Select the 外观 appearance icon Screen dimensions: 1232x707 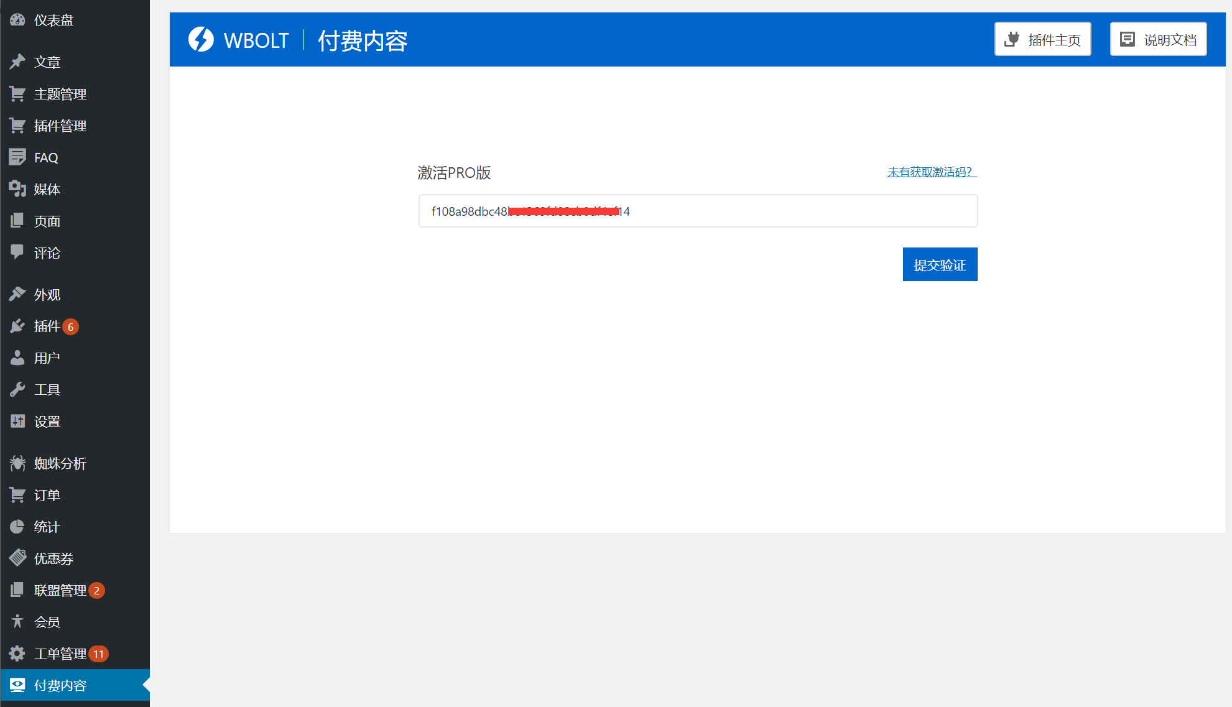tap(17, 293)
